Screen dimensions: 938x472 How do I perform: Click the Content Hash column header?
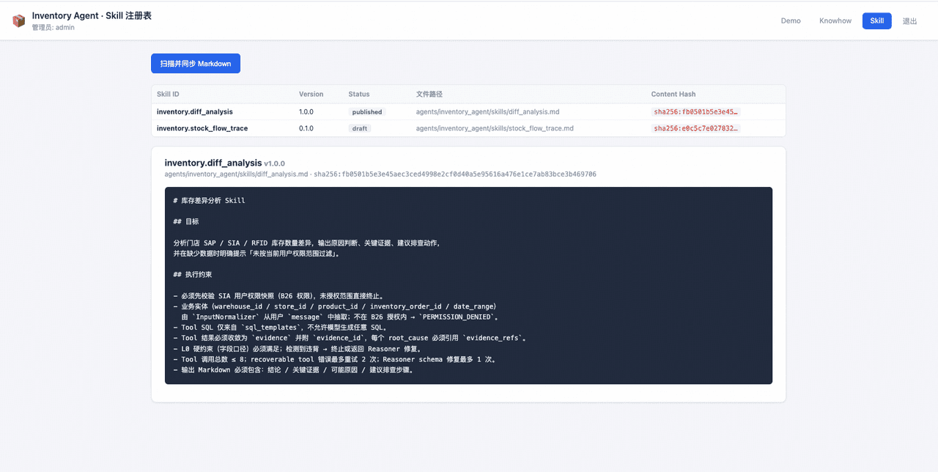click(673, 95)
